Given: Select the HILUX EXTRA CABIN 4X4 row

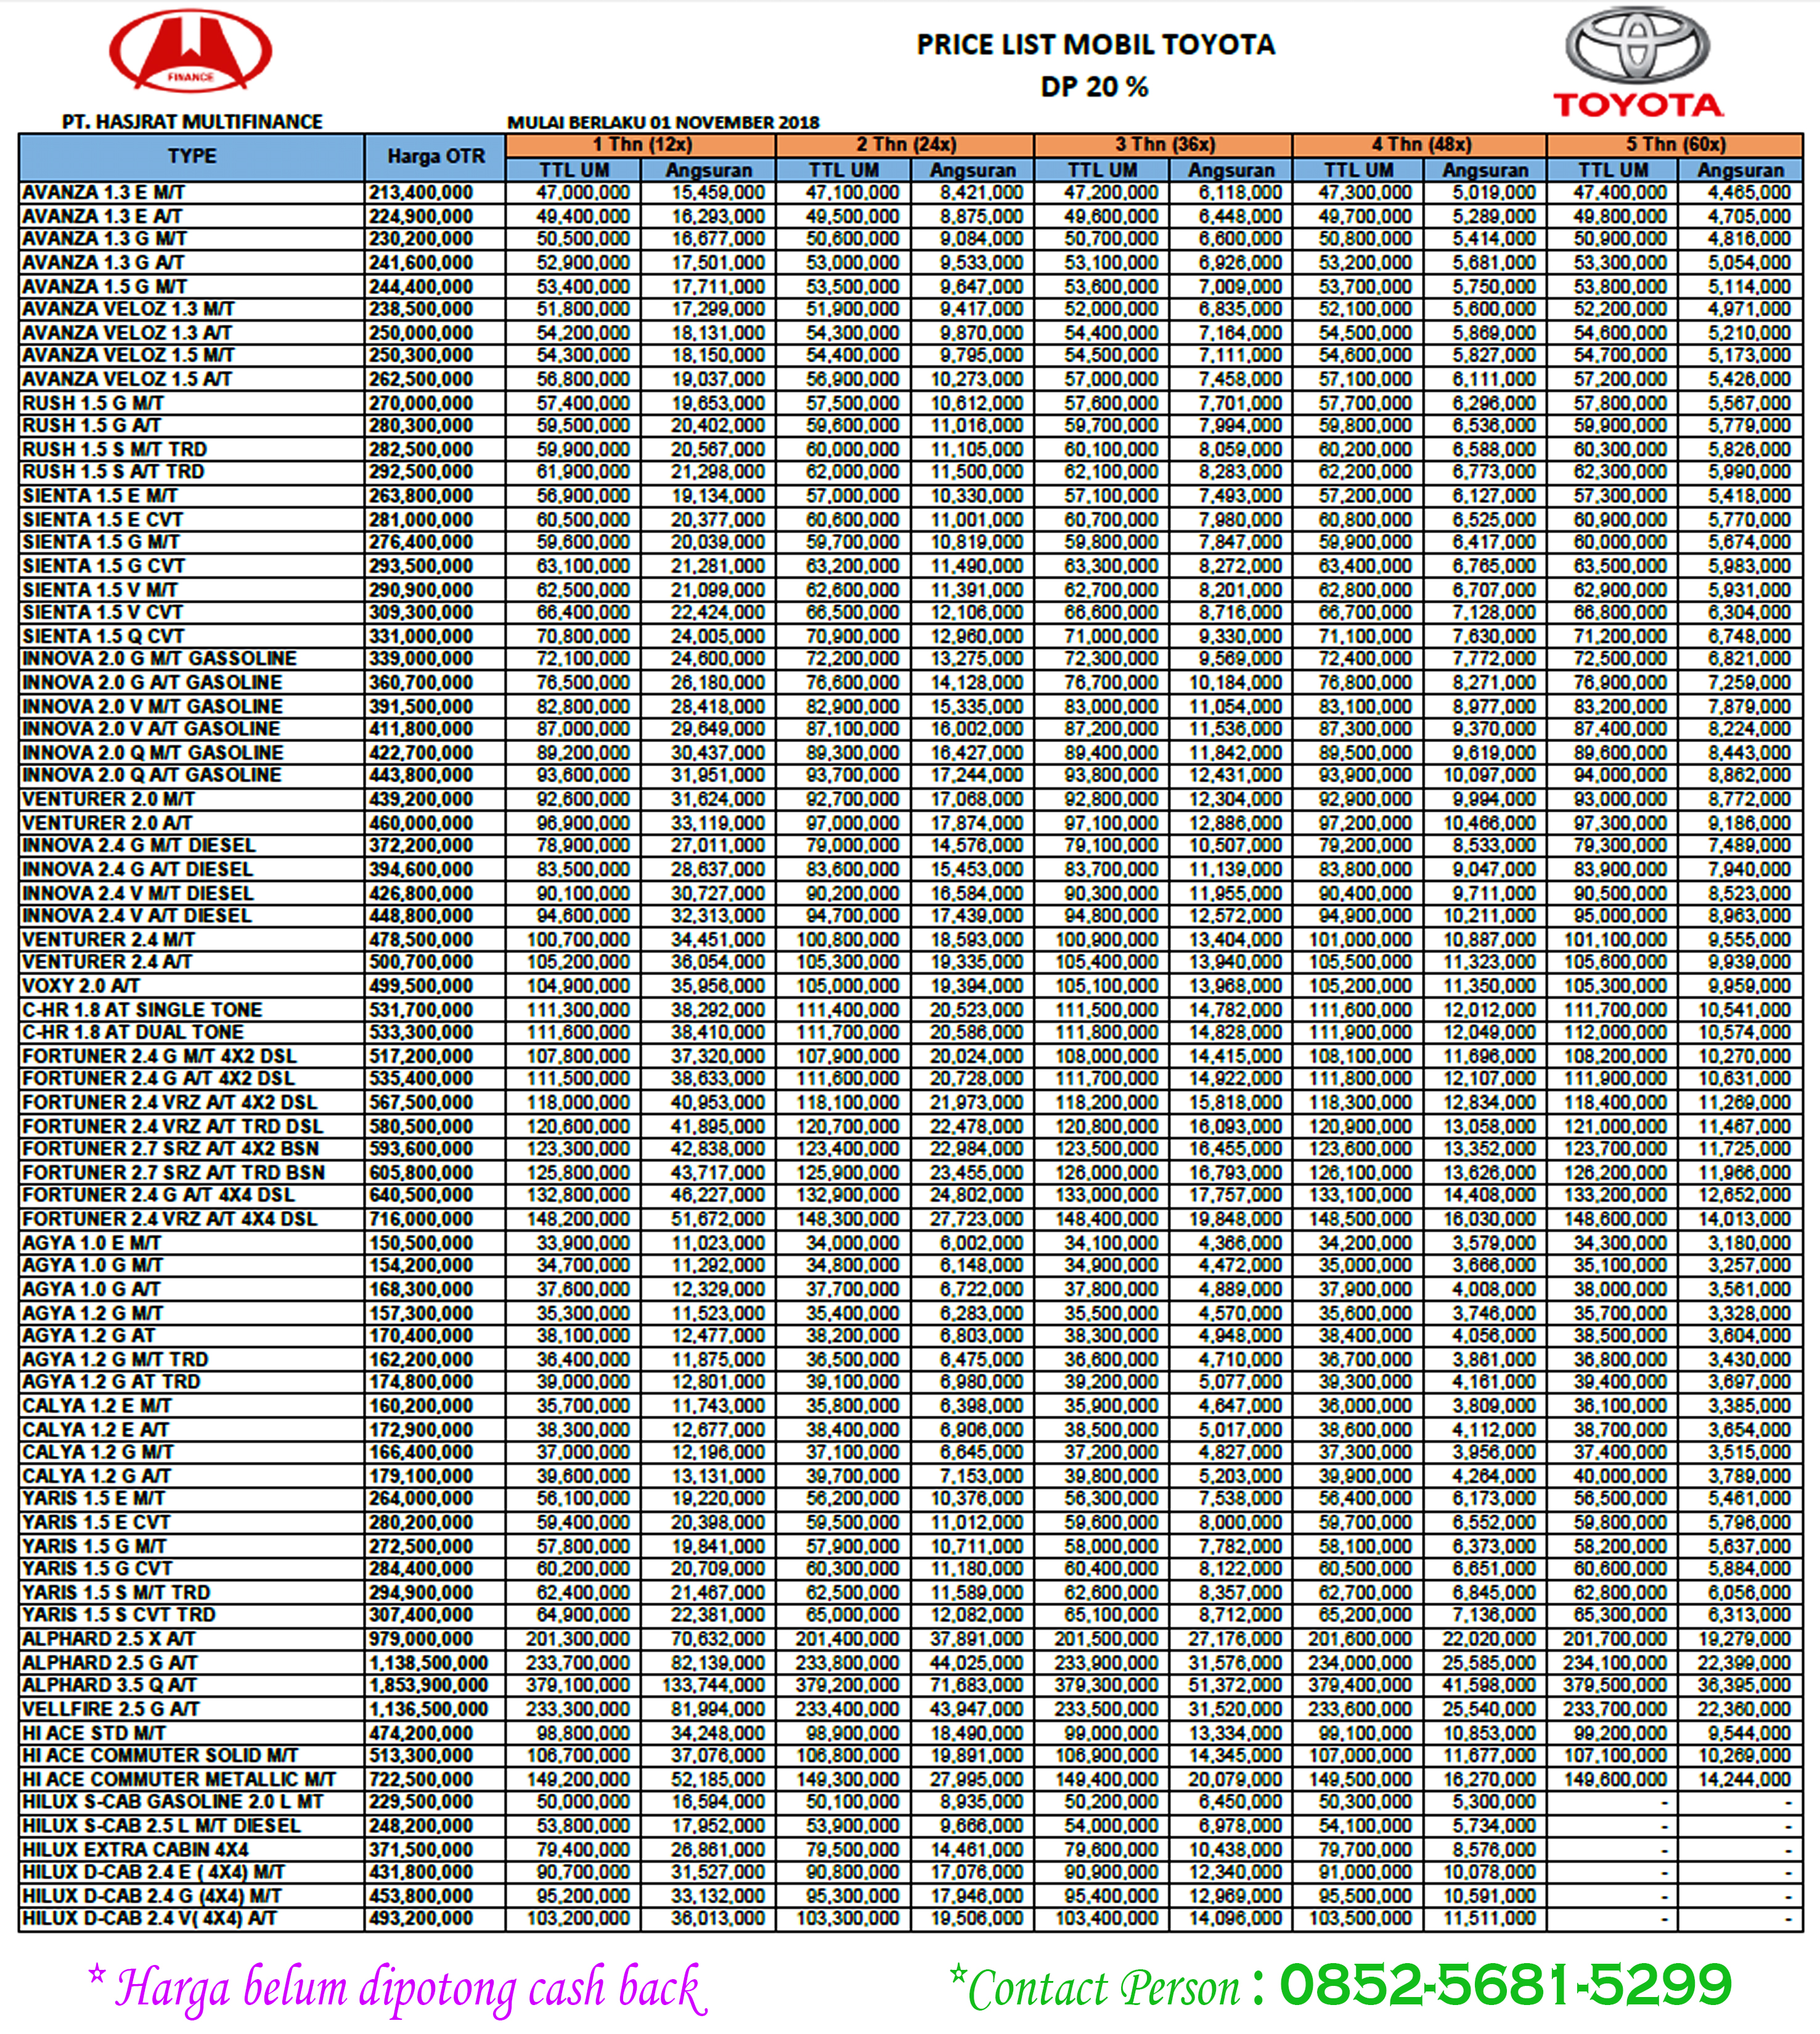Looking at the screenshot, I should pyautogui.click(x=910, y=1850).
